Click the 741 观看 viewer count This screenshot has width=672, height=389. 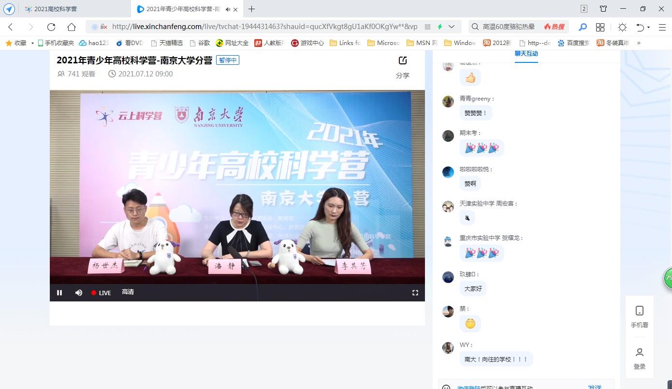click(x=76, y=74)
